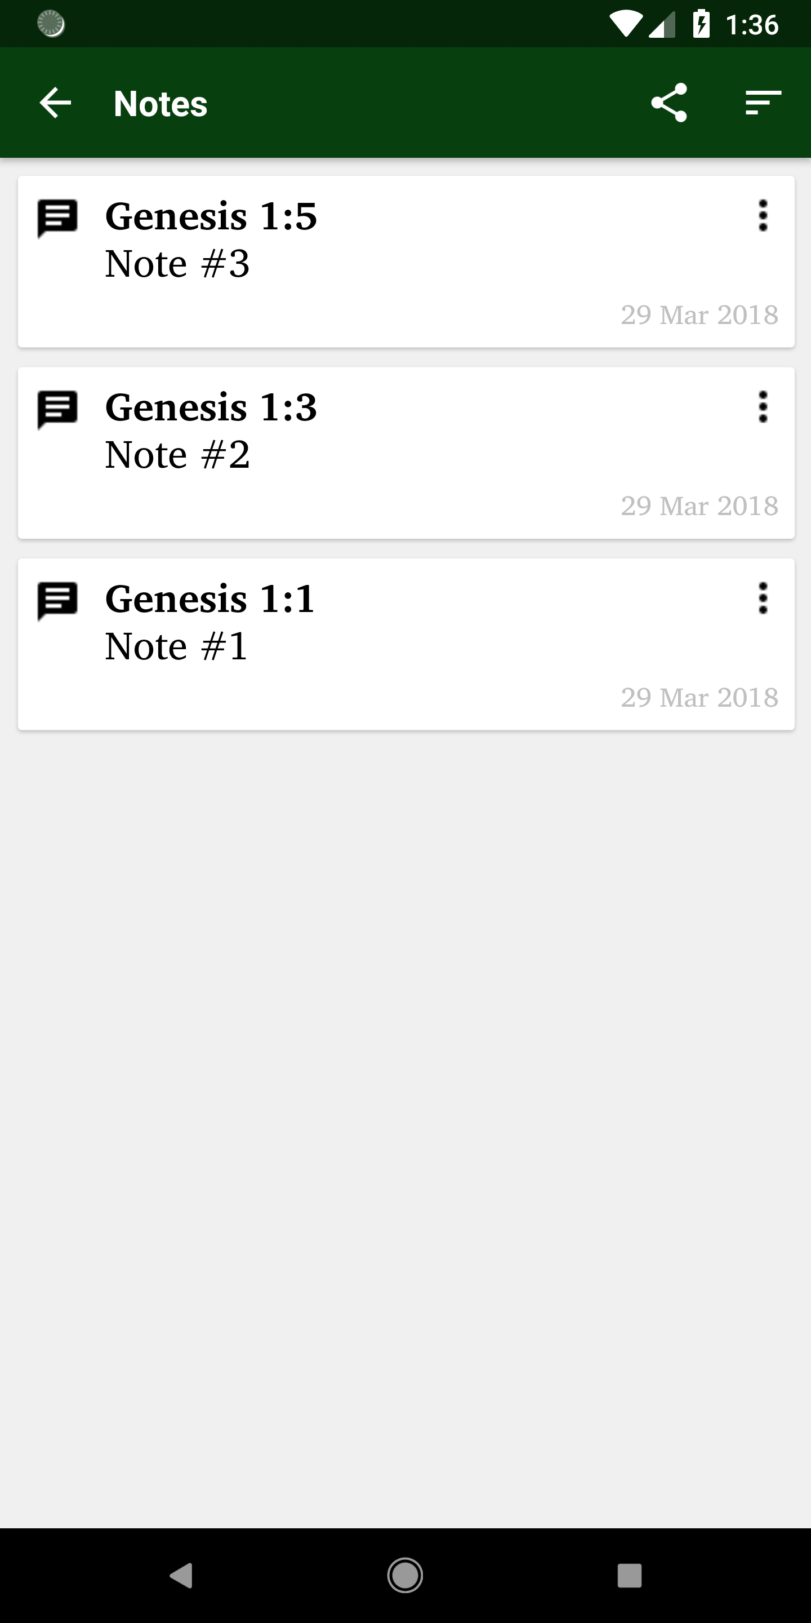
Task: Click the Notes screen title
Action: [161, 103]
